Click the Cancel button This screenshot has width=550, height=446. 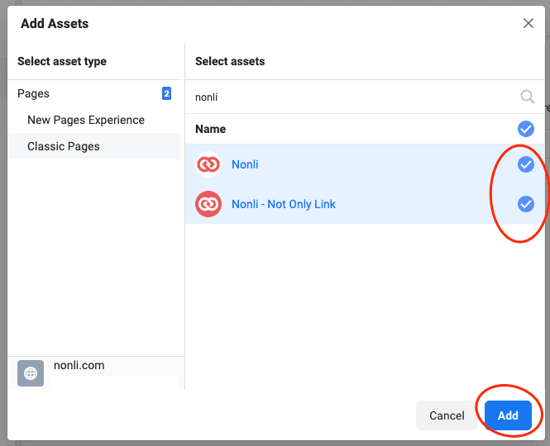[x=447, y=415]
